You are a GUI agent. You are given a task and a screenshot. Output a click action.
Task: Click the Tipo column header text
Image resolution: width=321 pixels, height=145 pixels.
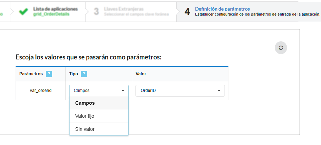73,74
